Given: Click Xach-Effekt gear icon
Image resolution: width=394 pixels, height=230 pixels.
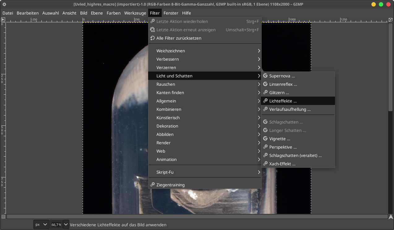Looking at the screenshot, I should tap(265, 164).
